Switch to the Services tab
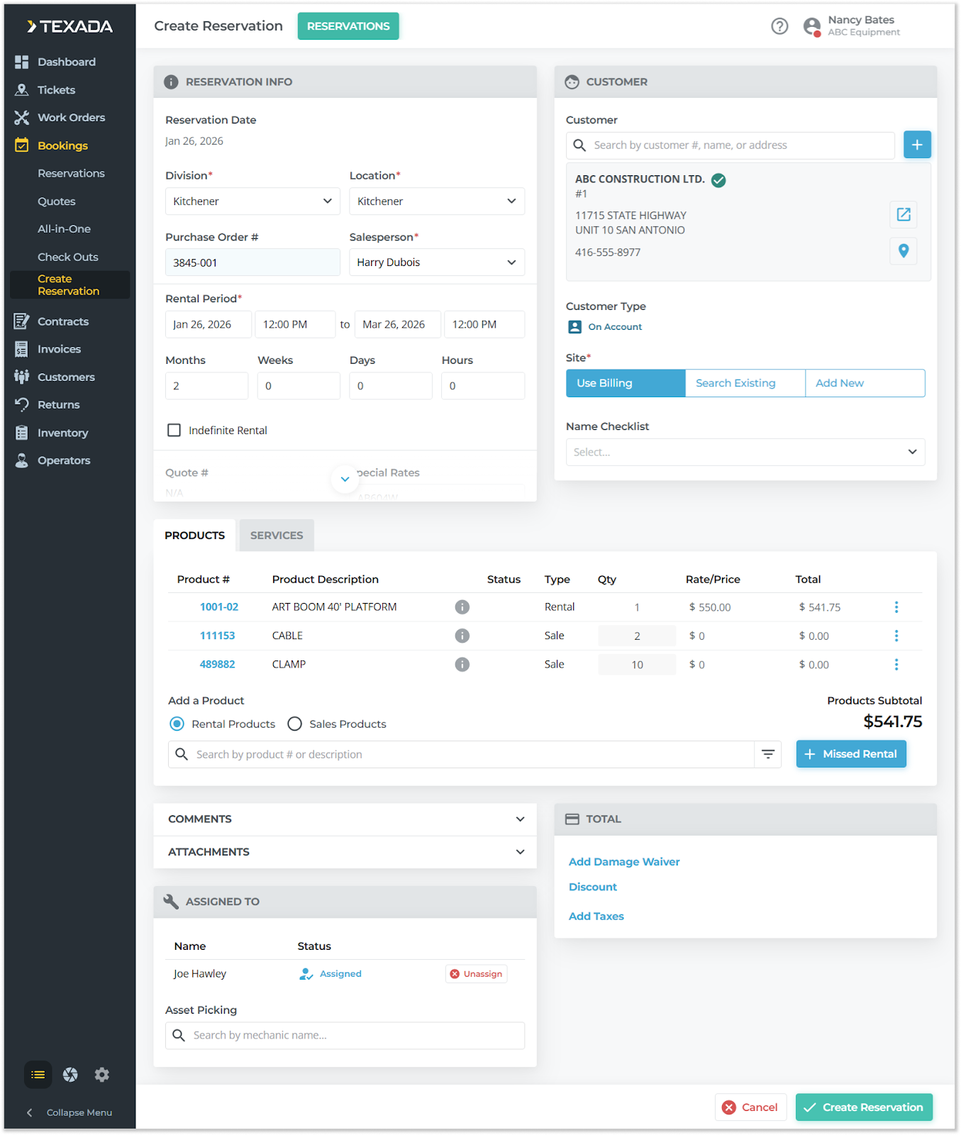This screenshot has height=1135, width=961. (277, 536)
